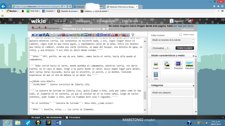Screen dimensions: 225x126
Task: Add an Imagen to the article
Action: tap(156, 65)
